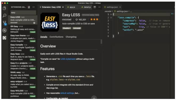Collapse the less.compile fold on line 2
The width and height of the screenshot is (176, 100).
click(x=111, y=18)
